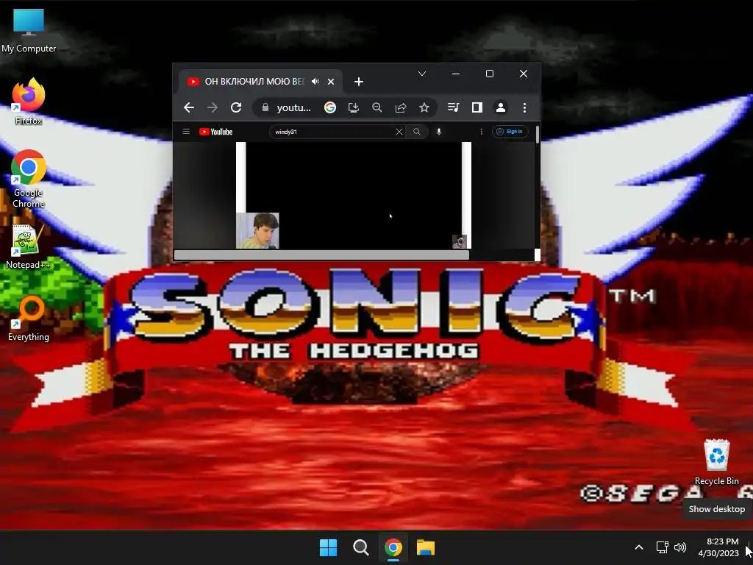Open the YouTube hamburger guide menu
The image size is (753, 565).
[x=186, y=132]
